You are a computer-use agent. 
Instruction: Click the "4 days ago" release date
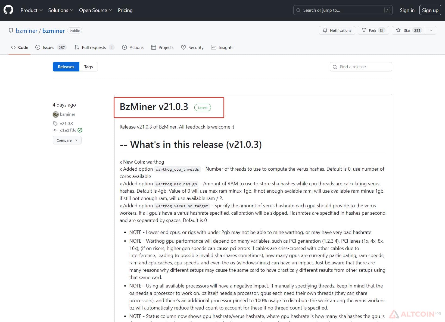[64, 105]
